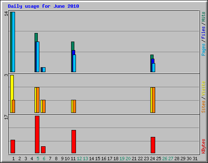
Task: Click the "Visits" legend label
Action: pos(203,88)
